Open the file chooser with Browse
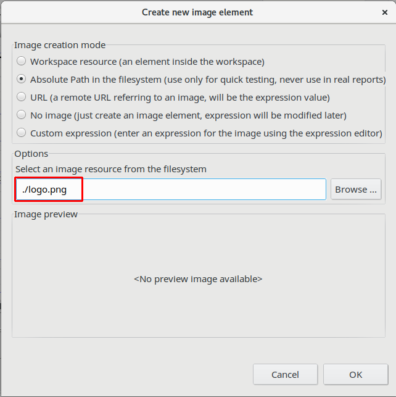This screenshot has width=396, height=397. (x=355, y=190)
